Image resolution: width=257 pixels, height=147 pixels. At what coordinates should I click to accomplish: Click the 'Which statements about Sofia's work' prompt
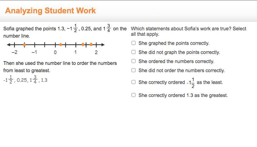pyautogui.click(x=188, y=31)
